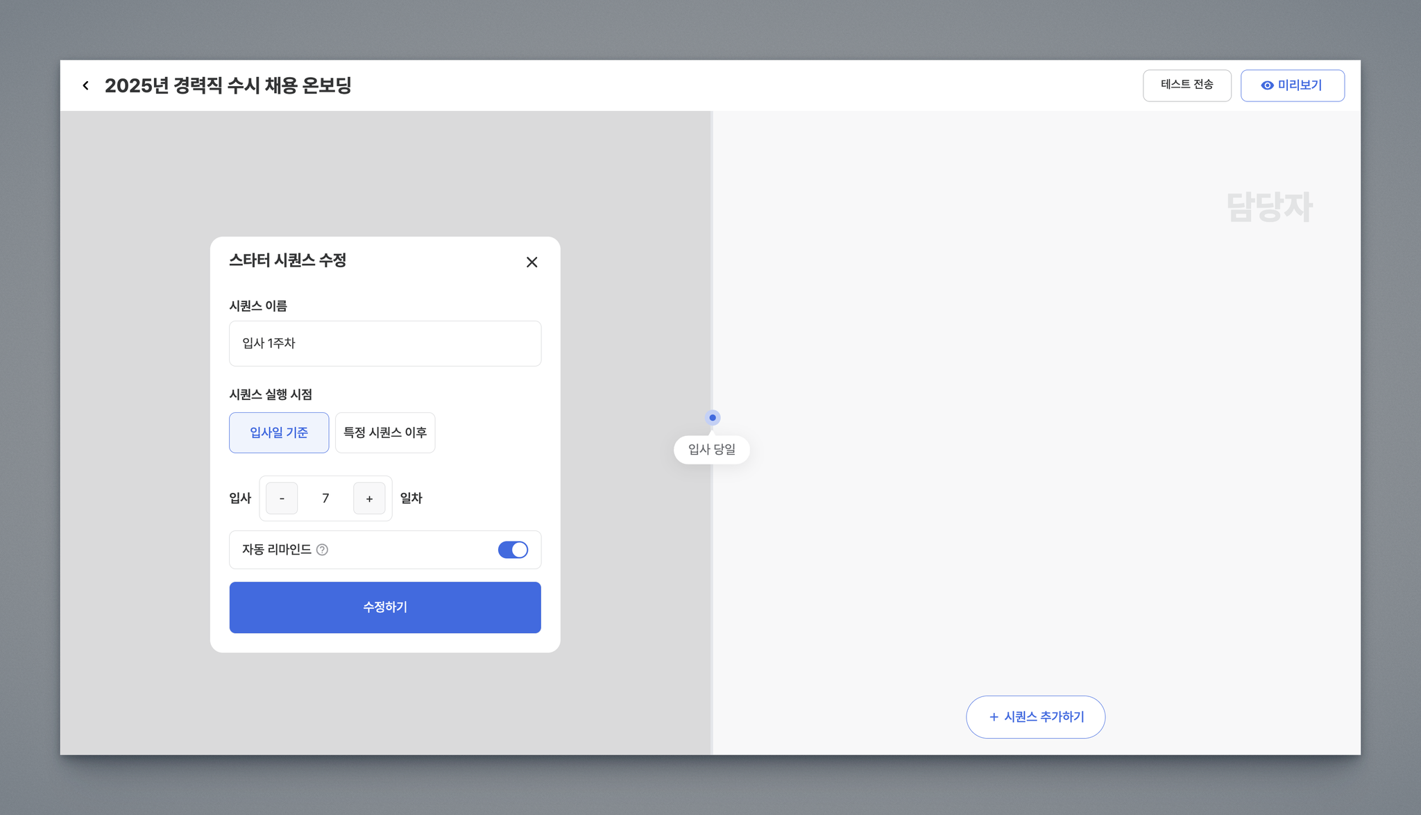
Task: Select the 특정 시퀀스 이후 option
Action: 385,432
